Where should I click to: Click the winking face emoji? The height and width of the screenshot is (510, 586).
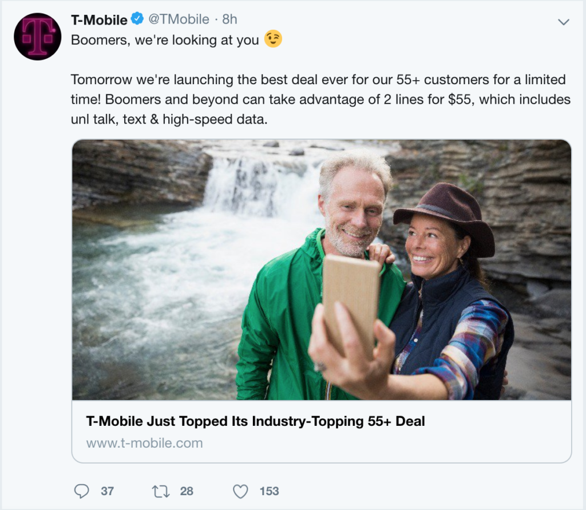[273, 39]
